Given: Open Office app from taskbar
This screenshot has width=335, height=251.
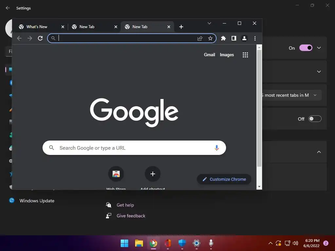Looking at the screenshot, I should [168, 243].
